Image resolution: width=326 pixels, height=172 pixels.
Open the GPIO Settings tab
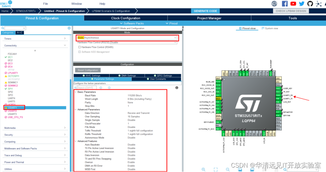tap(163, 76)
